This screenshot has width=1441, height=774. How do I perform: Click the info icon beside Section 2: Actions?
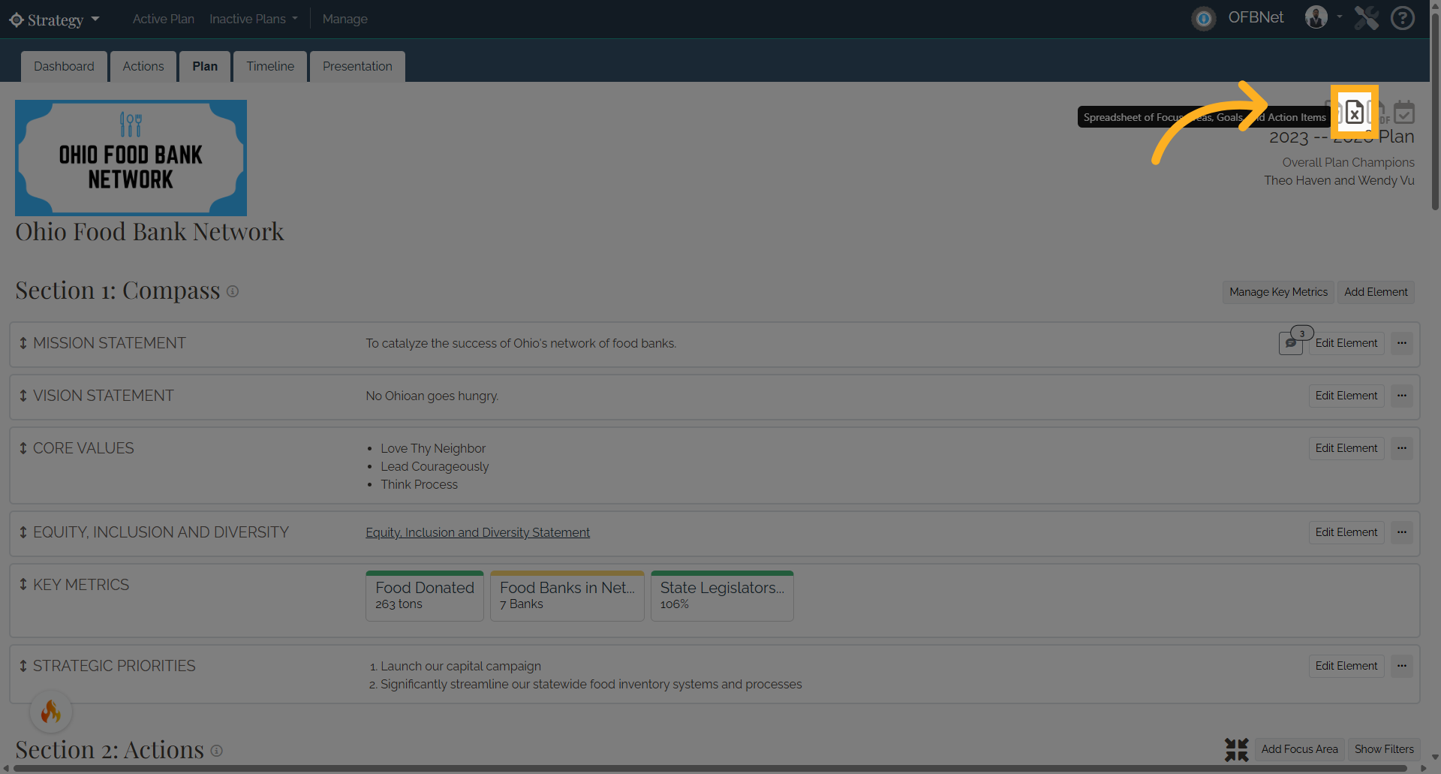(216, 751)
